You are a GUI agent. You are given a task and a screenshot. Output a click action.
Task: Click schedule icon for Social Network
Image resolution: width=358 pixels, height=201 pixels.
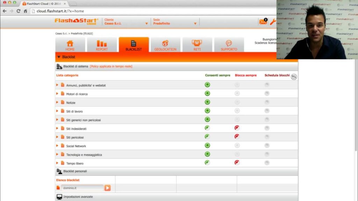(267, 146)
